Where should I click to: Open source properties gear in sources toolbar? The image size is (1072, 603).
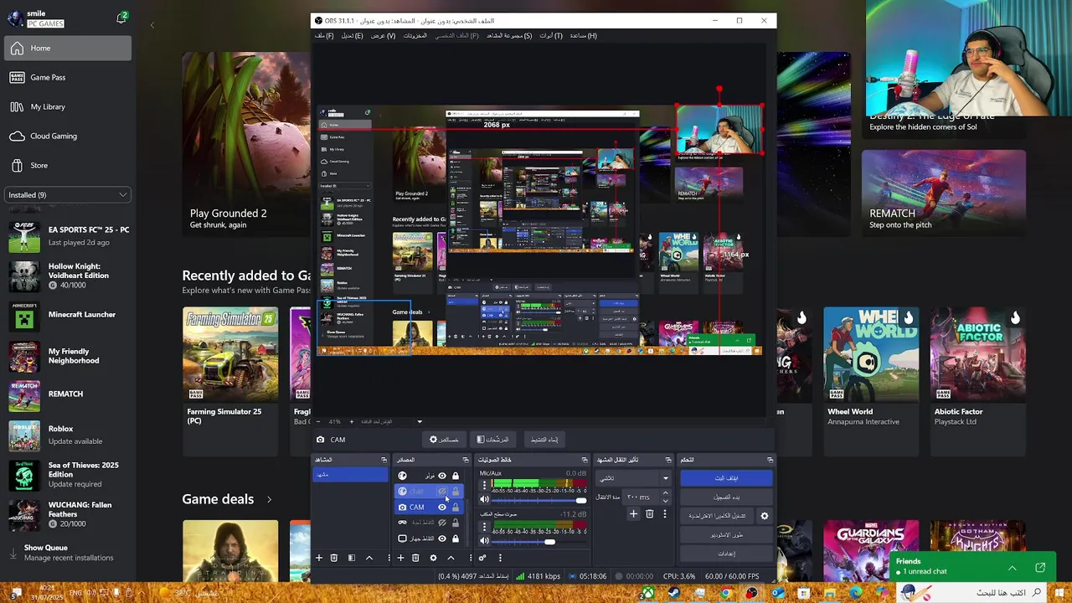coord(433,558)
